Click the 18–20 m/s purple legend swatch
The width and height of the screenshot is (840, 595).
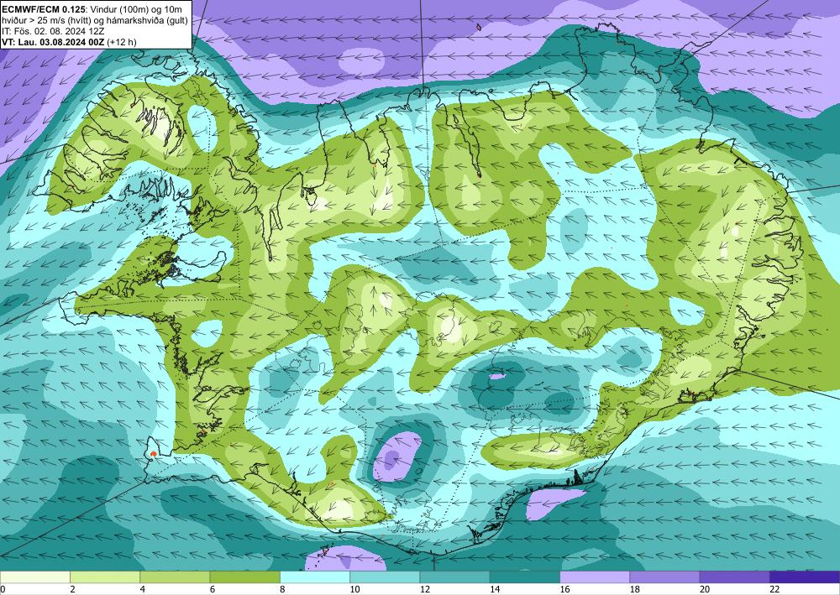pos(664,577)
